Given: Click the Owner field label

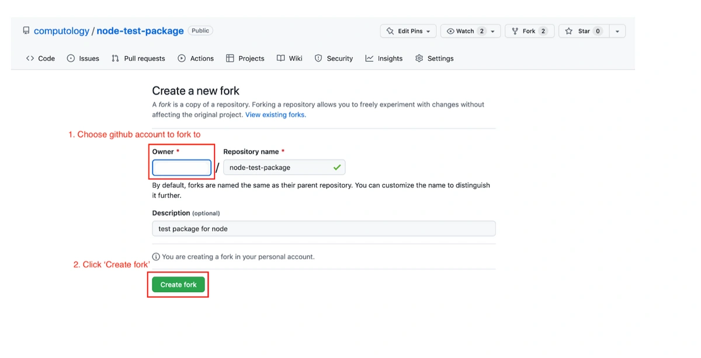Looking at the screenshot, I should [x=165, y=152].
